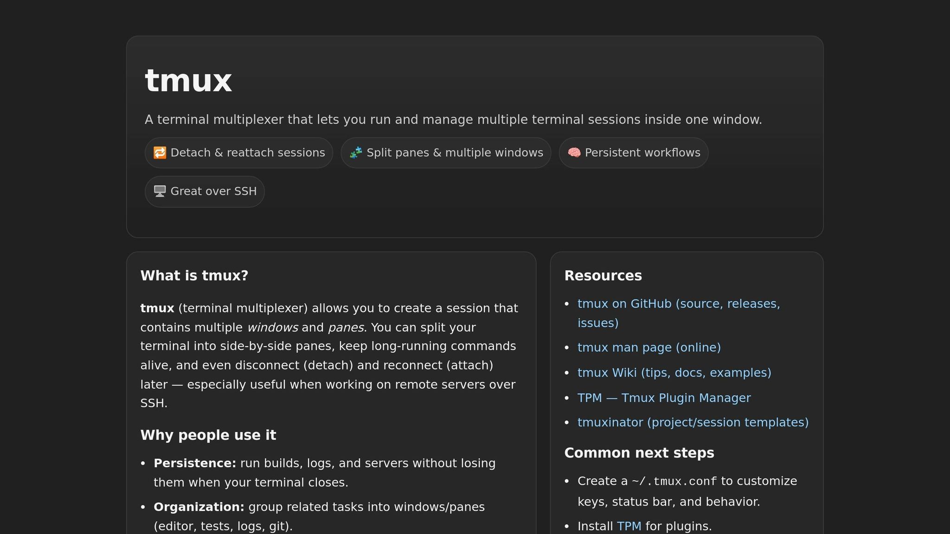Open TPM — Tmux Plugin Manager link
The height and width of the screenshot is (534, 950).
[x=664, y=398]
